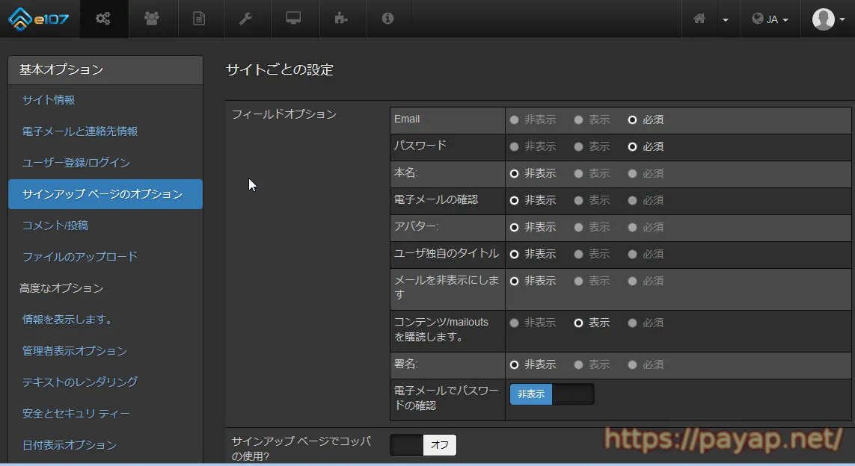The width and height of the screenshot is (855, 466).
Task: Select 必須 radio for ユーザ独自のタイトル
Action: tap(633, 254)
